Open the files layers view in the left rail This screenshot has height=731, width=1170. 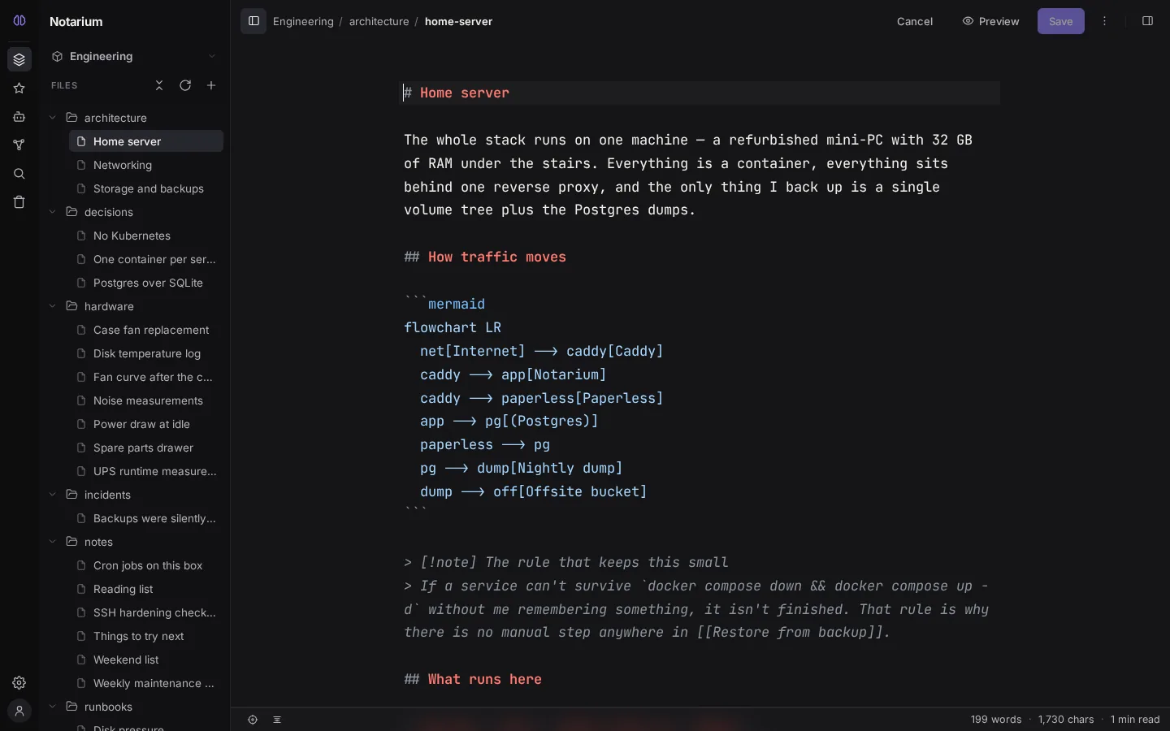[x=19, y=59]
